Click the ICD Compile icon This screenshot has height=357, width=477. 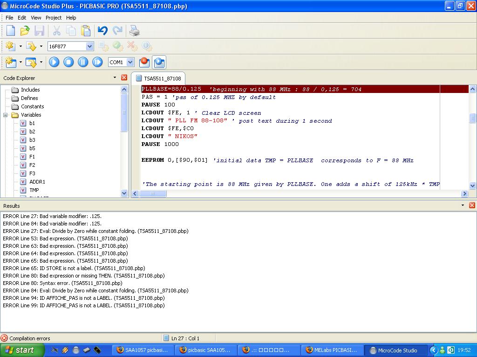(x=11, y=62)
